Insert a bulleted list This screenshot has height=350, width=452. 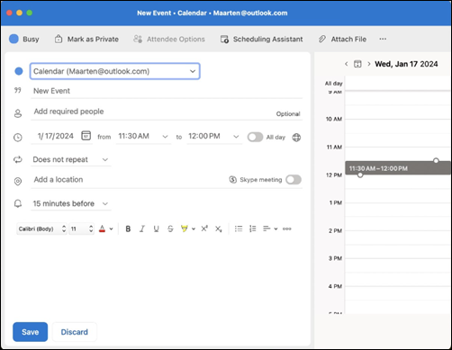[x=239, y=229]
